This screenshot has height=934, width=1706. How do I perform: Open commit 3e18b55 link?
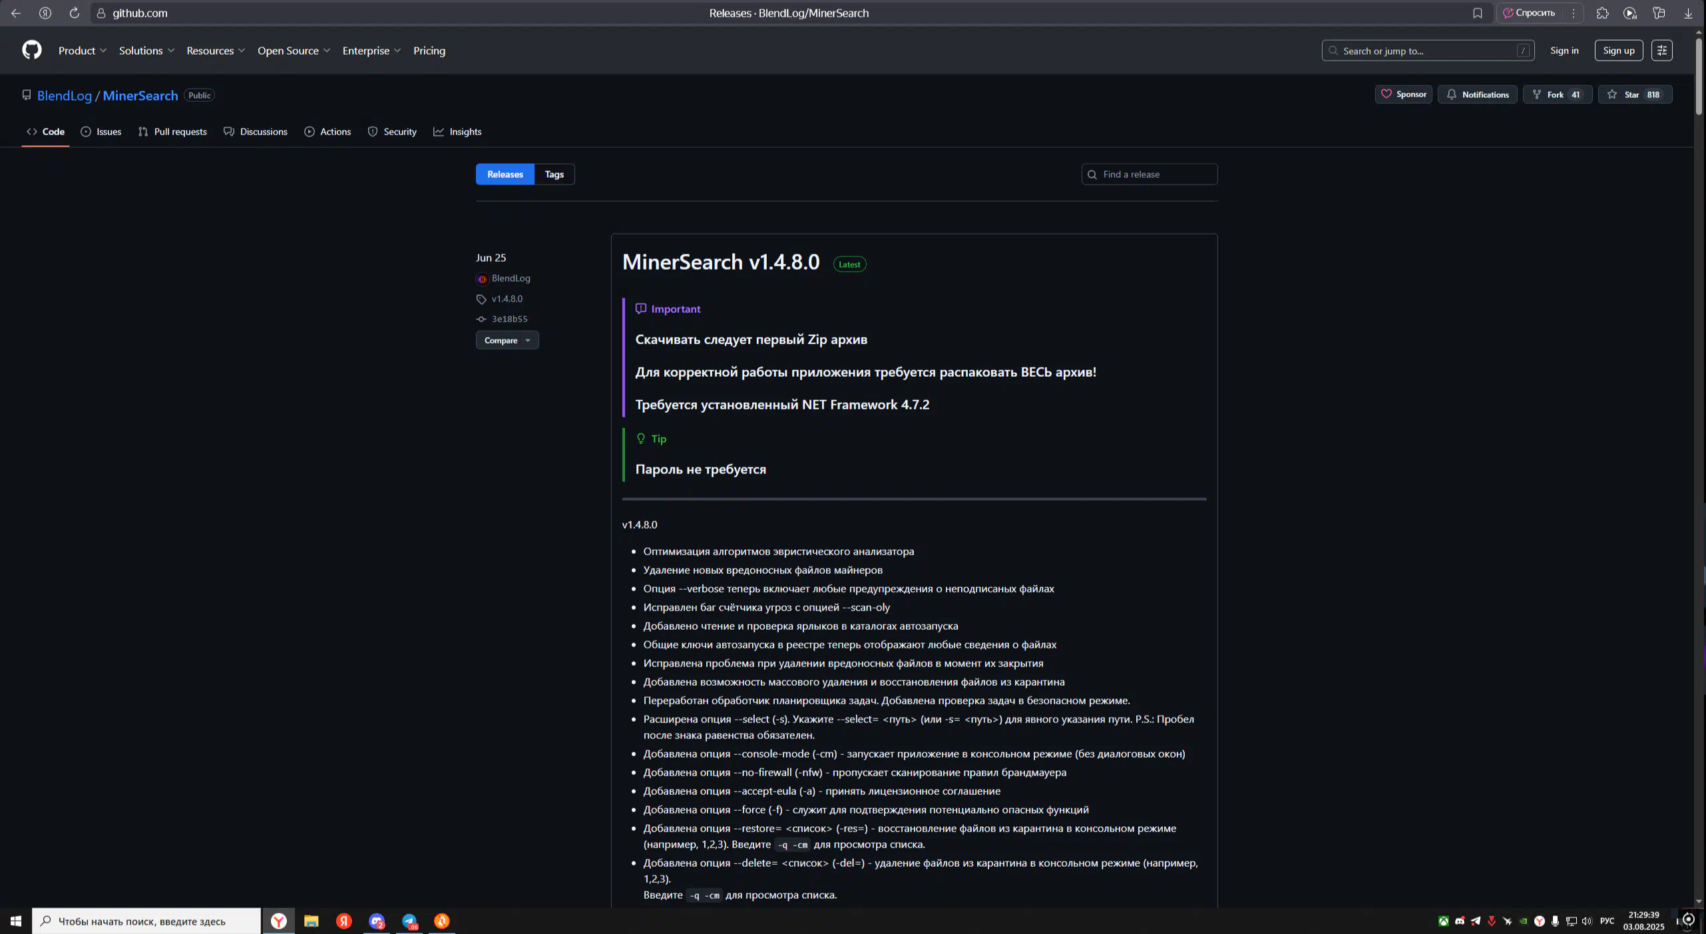(509, 319)
